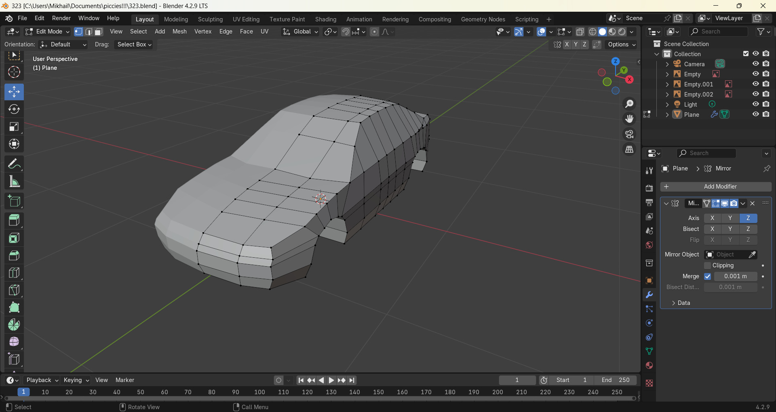The width and height of the screenshot is (776, 412).
Task: Switch to the Sculpting workspace tab
Action: point(210,19)
